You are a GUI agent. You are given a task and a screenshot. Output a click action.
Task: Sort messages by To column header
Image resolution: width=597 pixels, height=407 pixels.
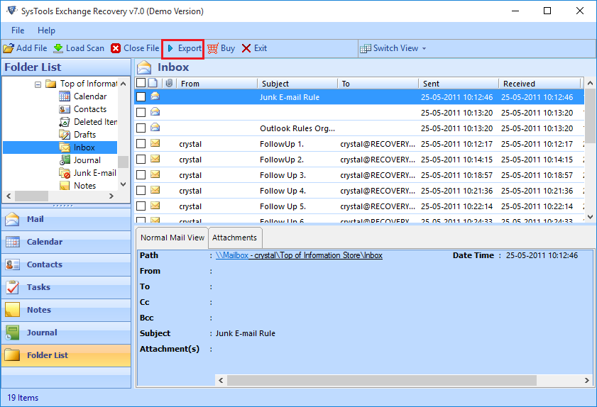pos(378,83)
